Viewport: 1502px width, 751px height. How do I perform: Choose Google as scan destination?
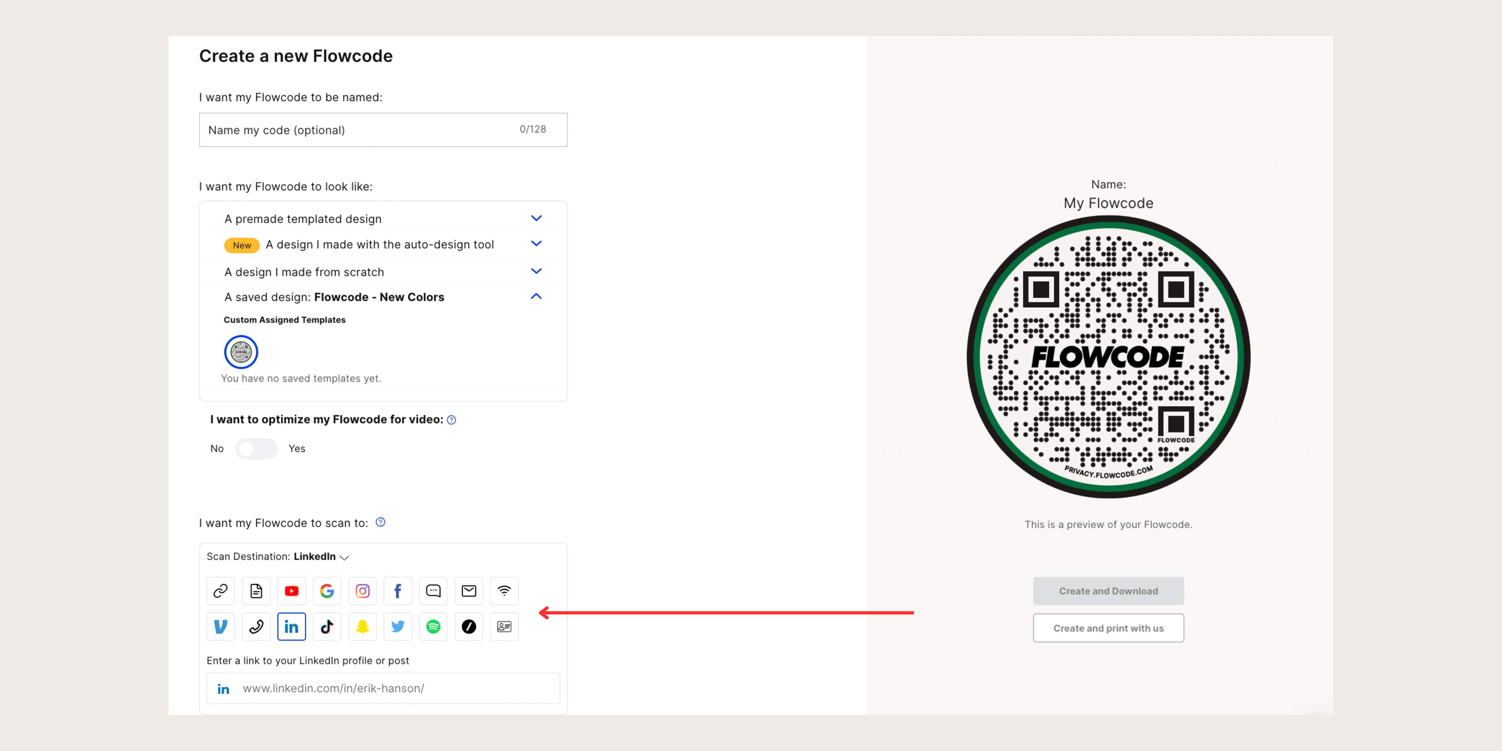[327, 591]
